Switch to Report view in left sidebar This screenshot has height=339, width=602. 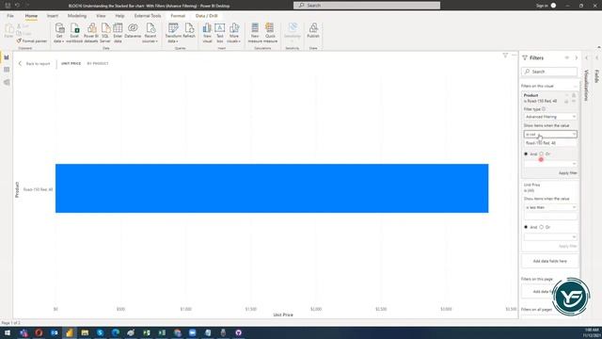tap(7, 57)
